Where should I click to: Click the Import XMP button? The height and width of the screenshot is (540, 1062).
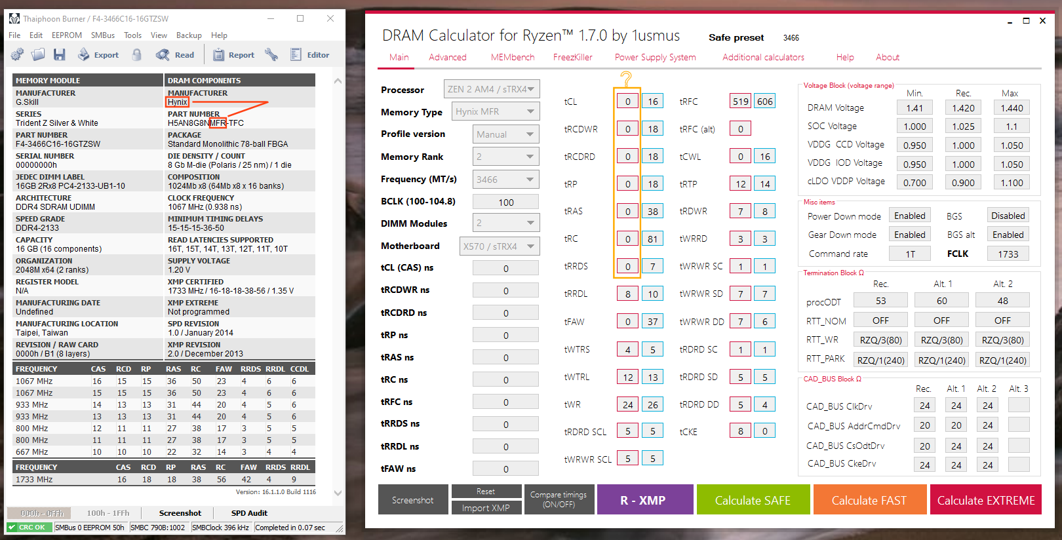pyautogui.click(x=485, y=508)
